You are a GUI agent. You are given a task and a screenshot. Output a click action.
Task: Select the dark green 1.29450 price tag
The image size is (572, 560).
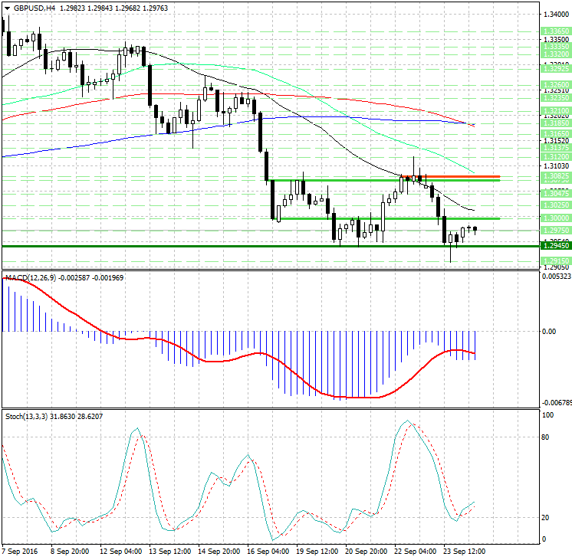point(555,246)
